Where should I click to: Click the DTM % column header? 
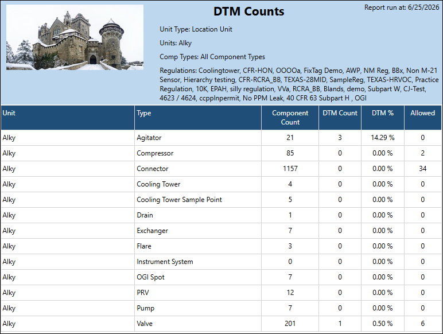tap(383, 118)
